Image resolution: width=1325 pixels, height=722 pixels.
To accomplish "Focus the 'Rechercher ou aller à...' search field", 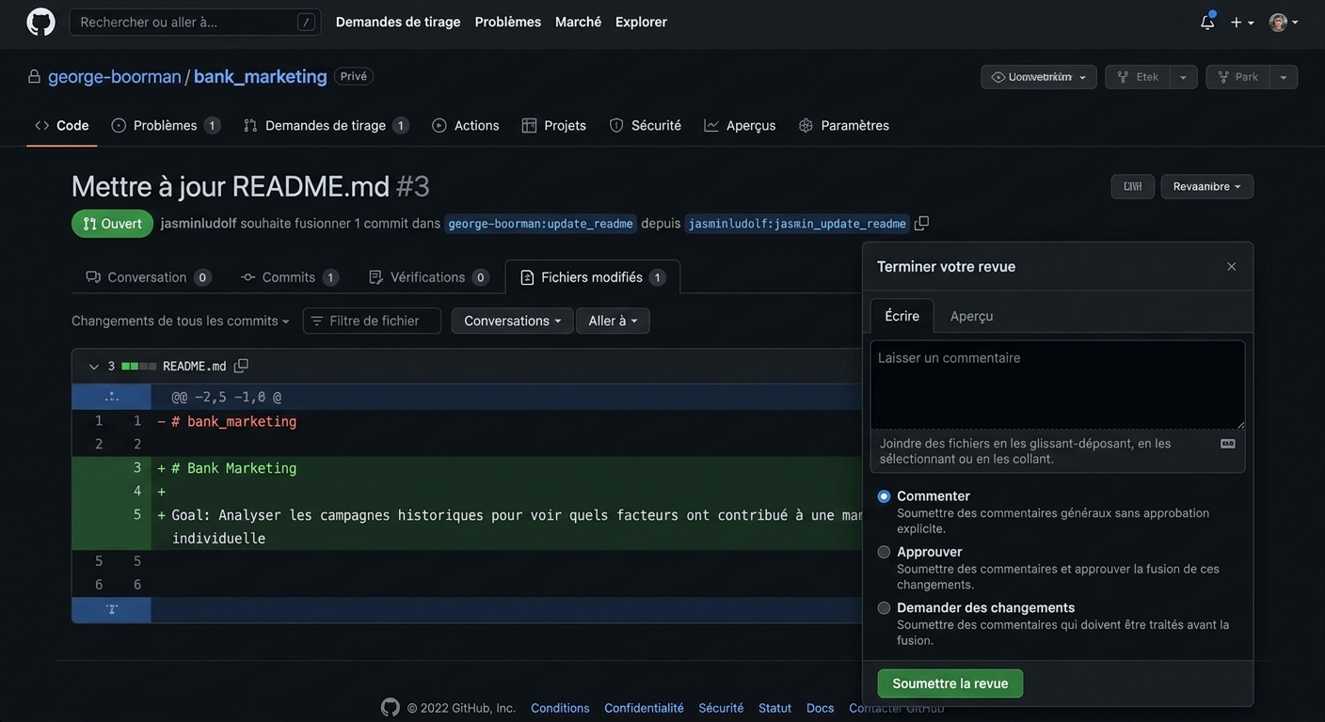I will click(x=195, y=22).
